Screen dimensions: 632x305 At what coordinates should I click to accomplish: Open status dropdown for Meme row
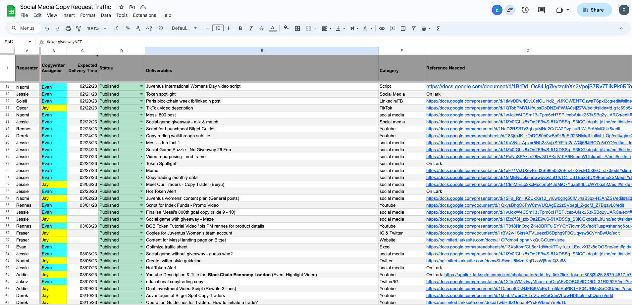point(141,170)
